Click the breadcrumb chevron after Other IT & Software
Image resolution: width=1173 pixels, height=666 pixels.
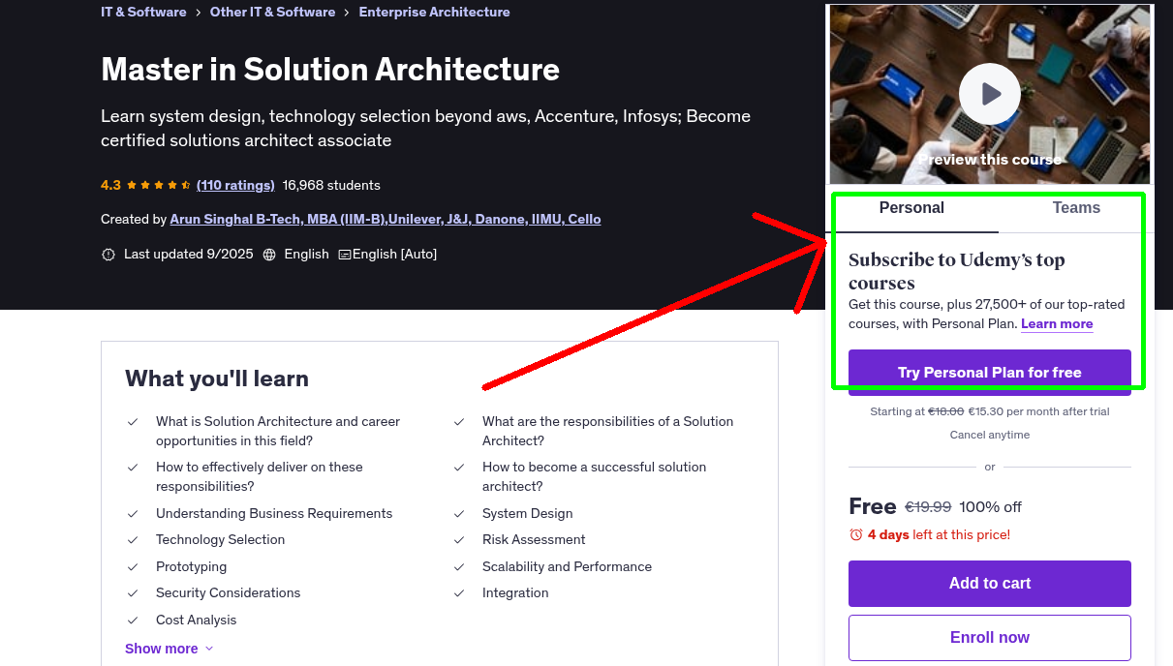(347, 13)
